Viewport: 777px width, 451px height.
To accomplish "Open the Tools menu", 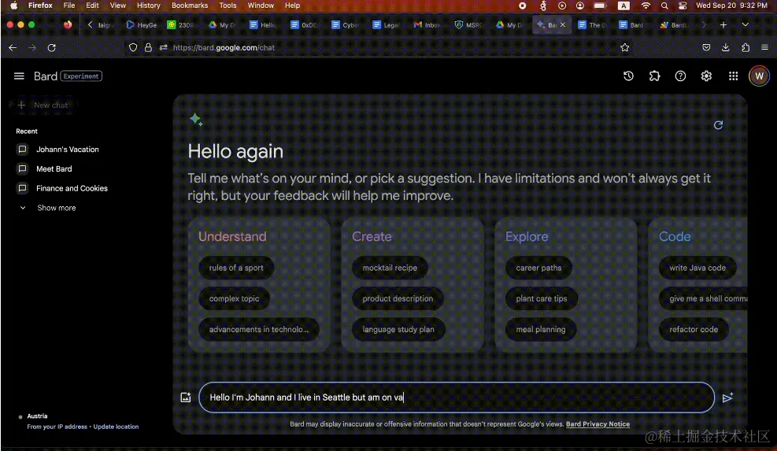I will tap(228, 6).
